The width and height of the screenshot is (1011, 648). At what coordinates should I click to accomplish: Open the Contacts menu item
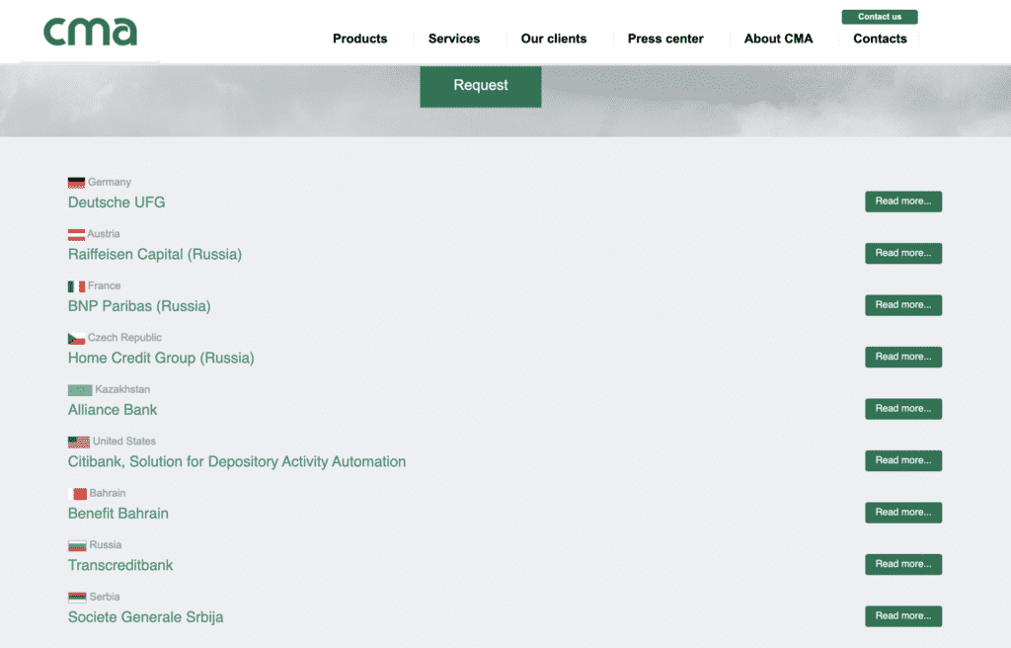(x=880, y=39)
